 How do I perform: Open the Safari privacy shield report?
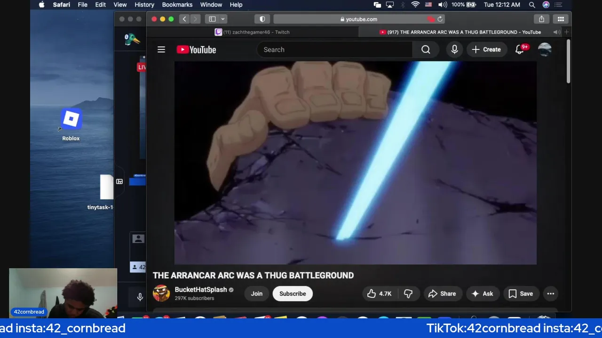[x=262, y=19]
